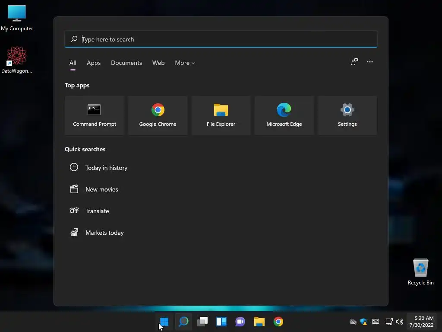This screenshot has height=332, width=442.
Task: Switch to the All search tab
Action: (73, 63)
